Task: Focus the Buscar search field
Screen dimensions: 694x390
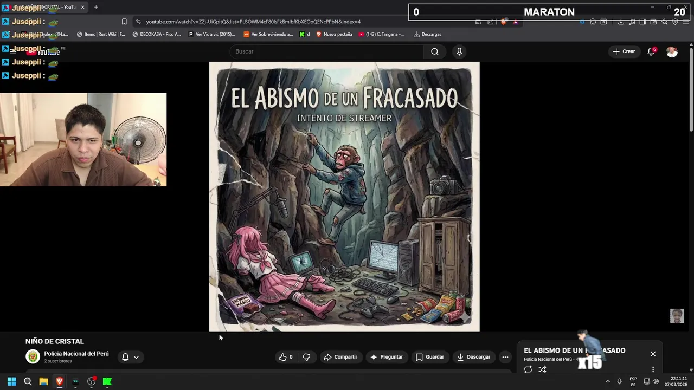Action: pyautogui.click(x=327, y=51)
